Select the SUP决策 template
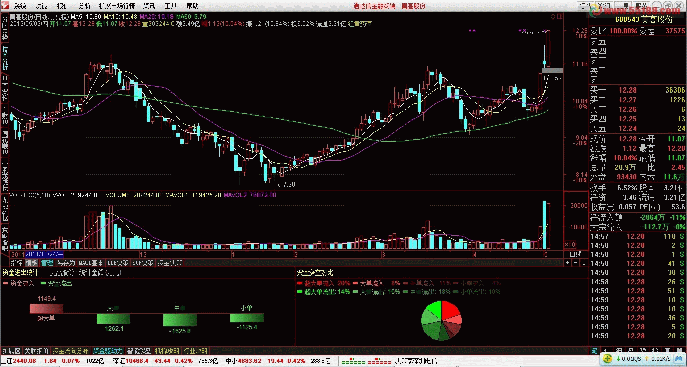 pos(143,263)
